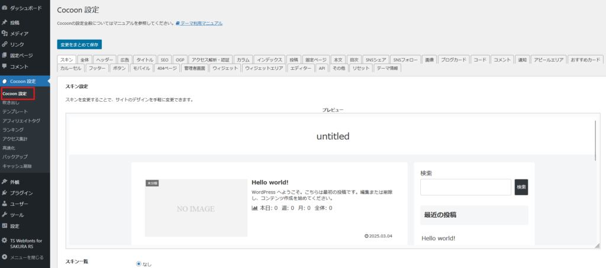Viewport: 606px width, 268px height.
Task: Click the コメント speech bubble icon
Action: click(x=5, y=66)
